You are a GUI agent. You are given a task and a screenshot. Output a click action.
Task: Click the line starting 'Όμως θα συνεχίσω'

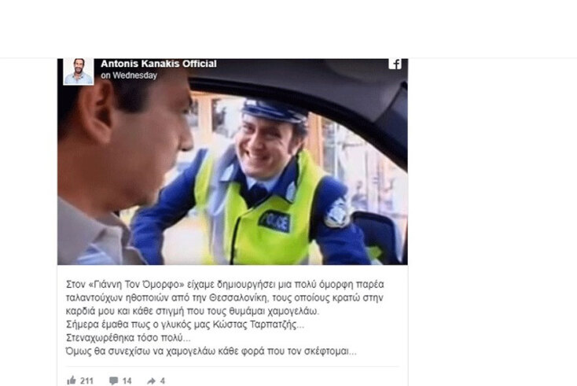211,351
